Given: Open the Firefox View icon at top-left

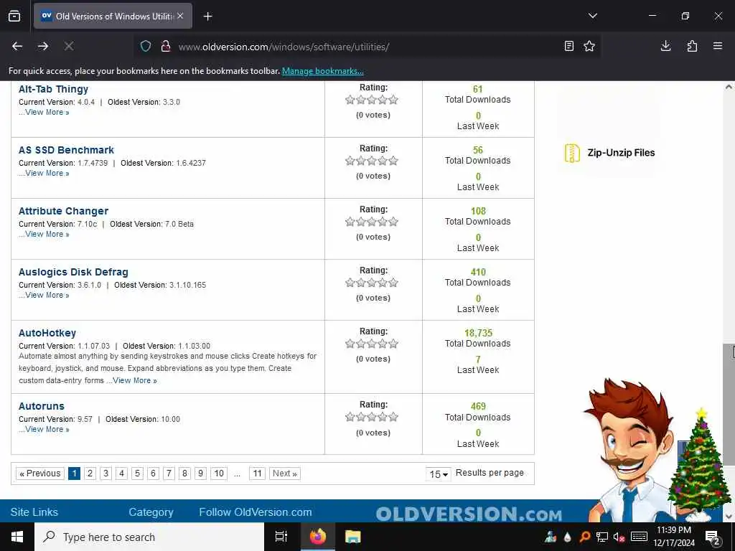Looking at the screenshot, I should point(14,16).
